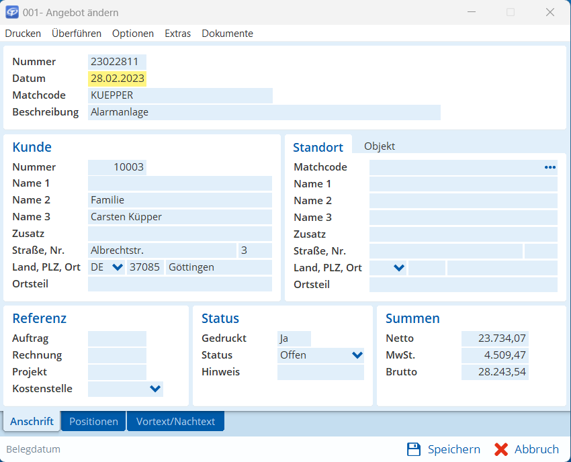Open the Dokumente menu
The width and height of the screenshot is (571, 462).
227,34
